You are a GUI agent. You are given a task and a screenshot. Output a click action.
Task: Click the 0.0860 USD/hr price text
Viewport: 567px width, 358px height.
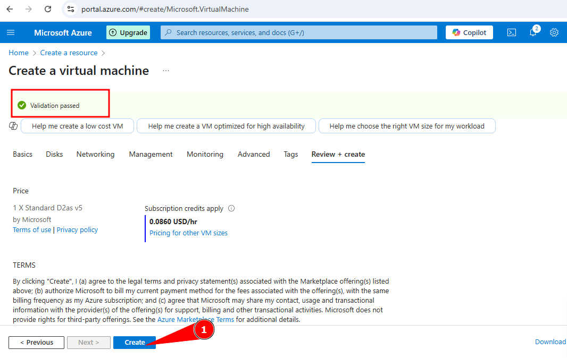coord(173,221)
